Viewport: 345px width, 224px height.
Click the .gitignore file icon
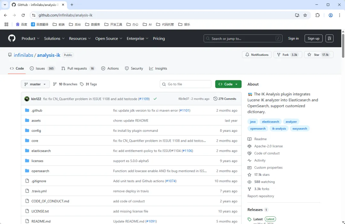[27, 181]
